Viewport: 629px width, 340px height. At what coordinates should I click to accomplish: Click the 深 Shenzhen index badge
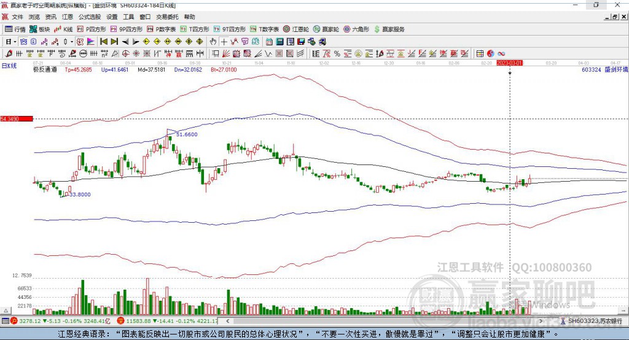pos(121,321)
